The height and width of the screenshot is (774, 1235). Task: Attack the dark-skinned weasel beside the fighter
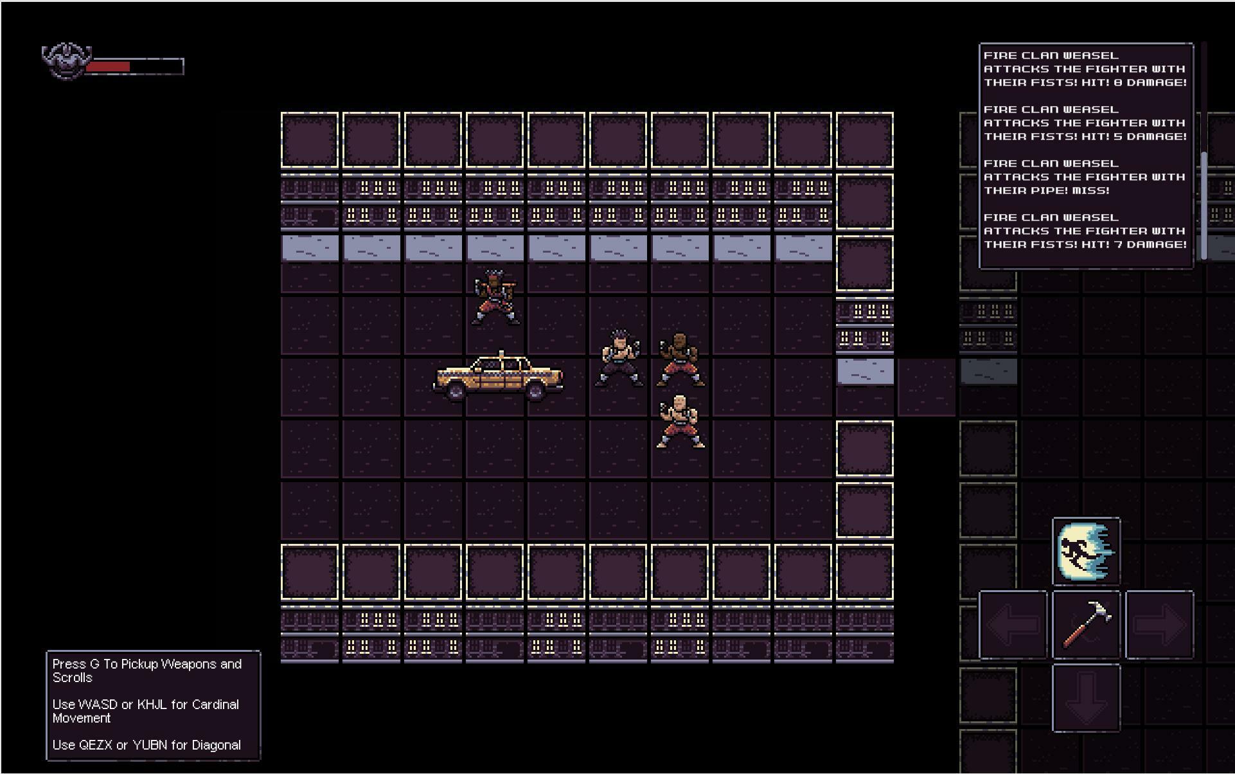(680, 360)
